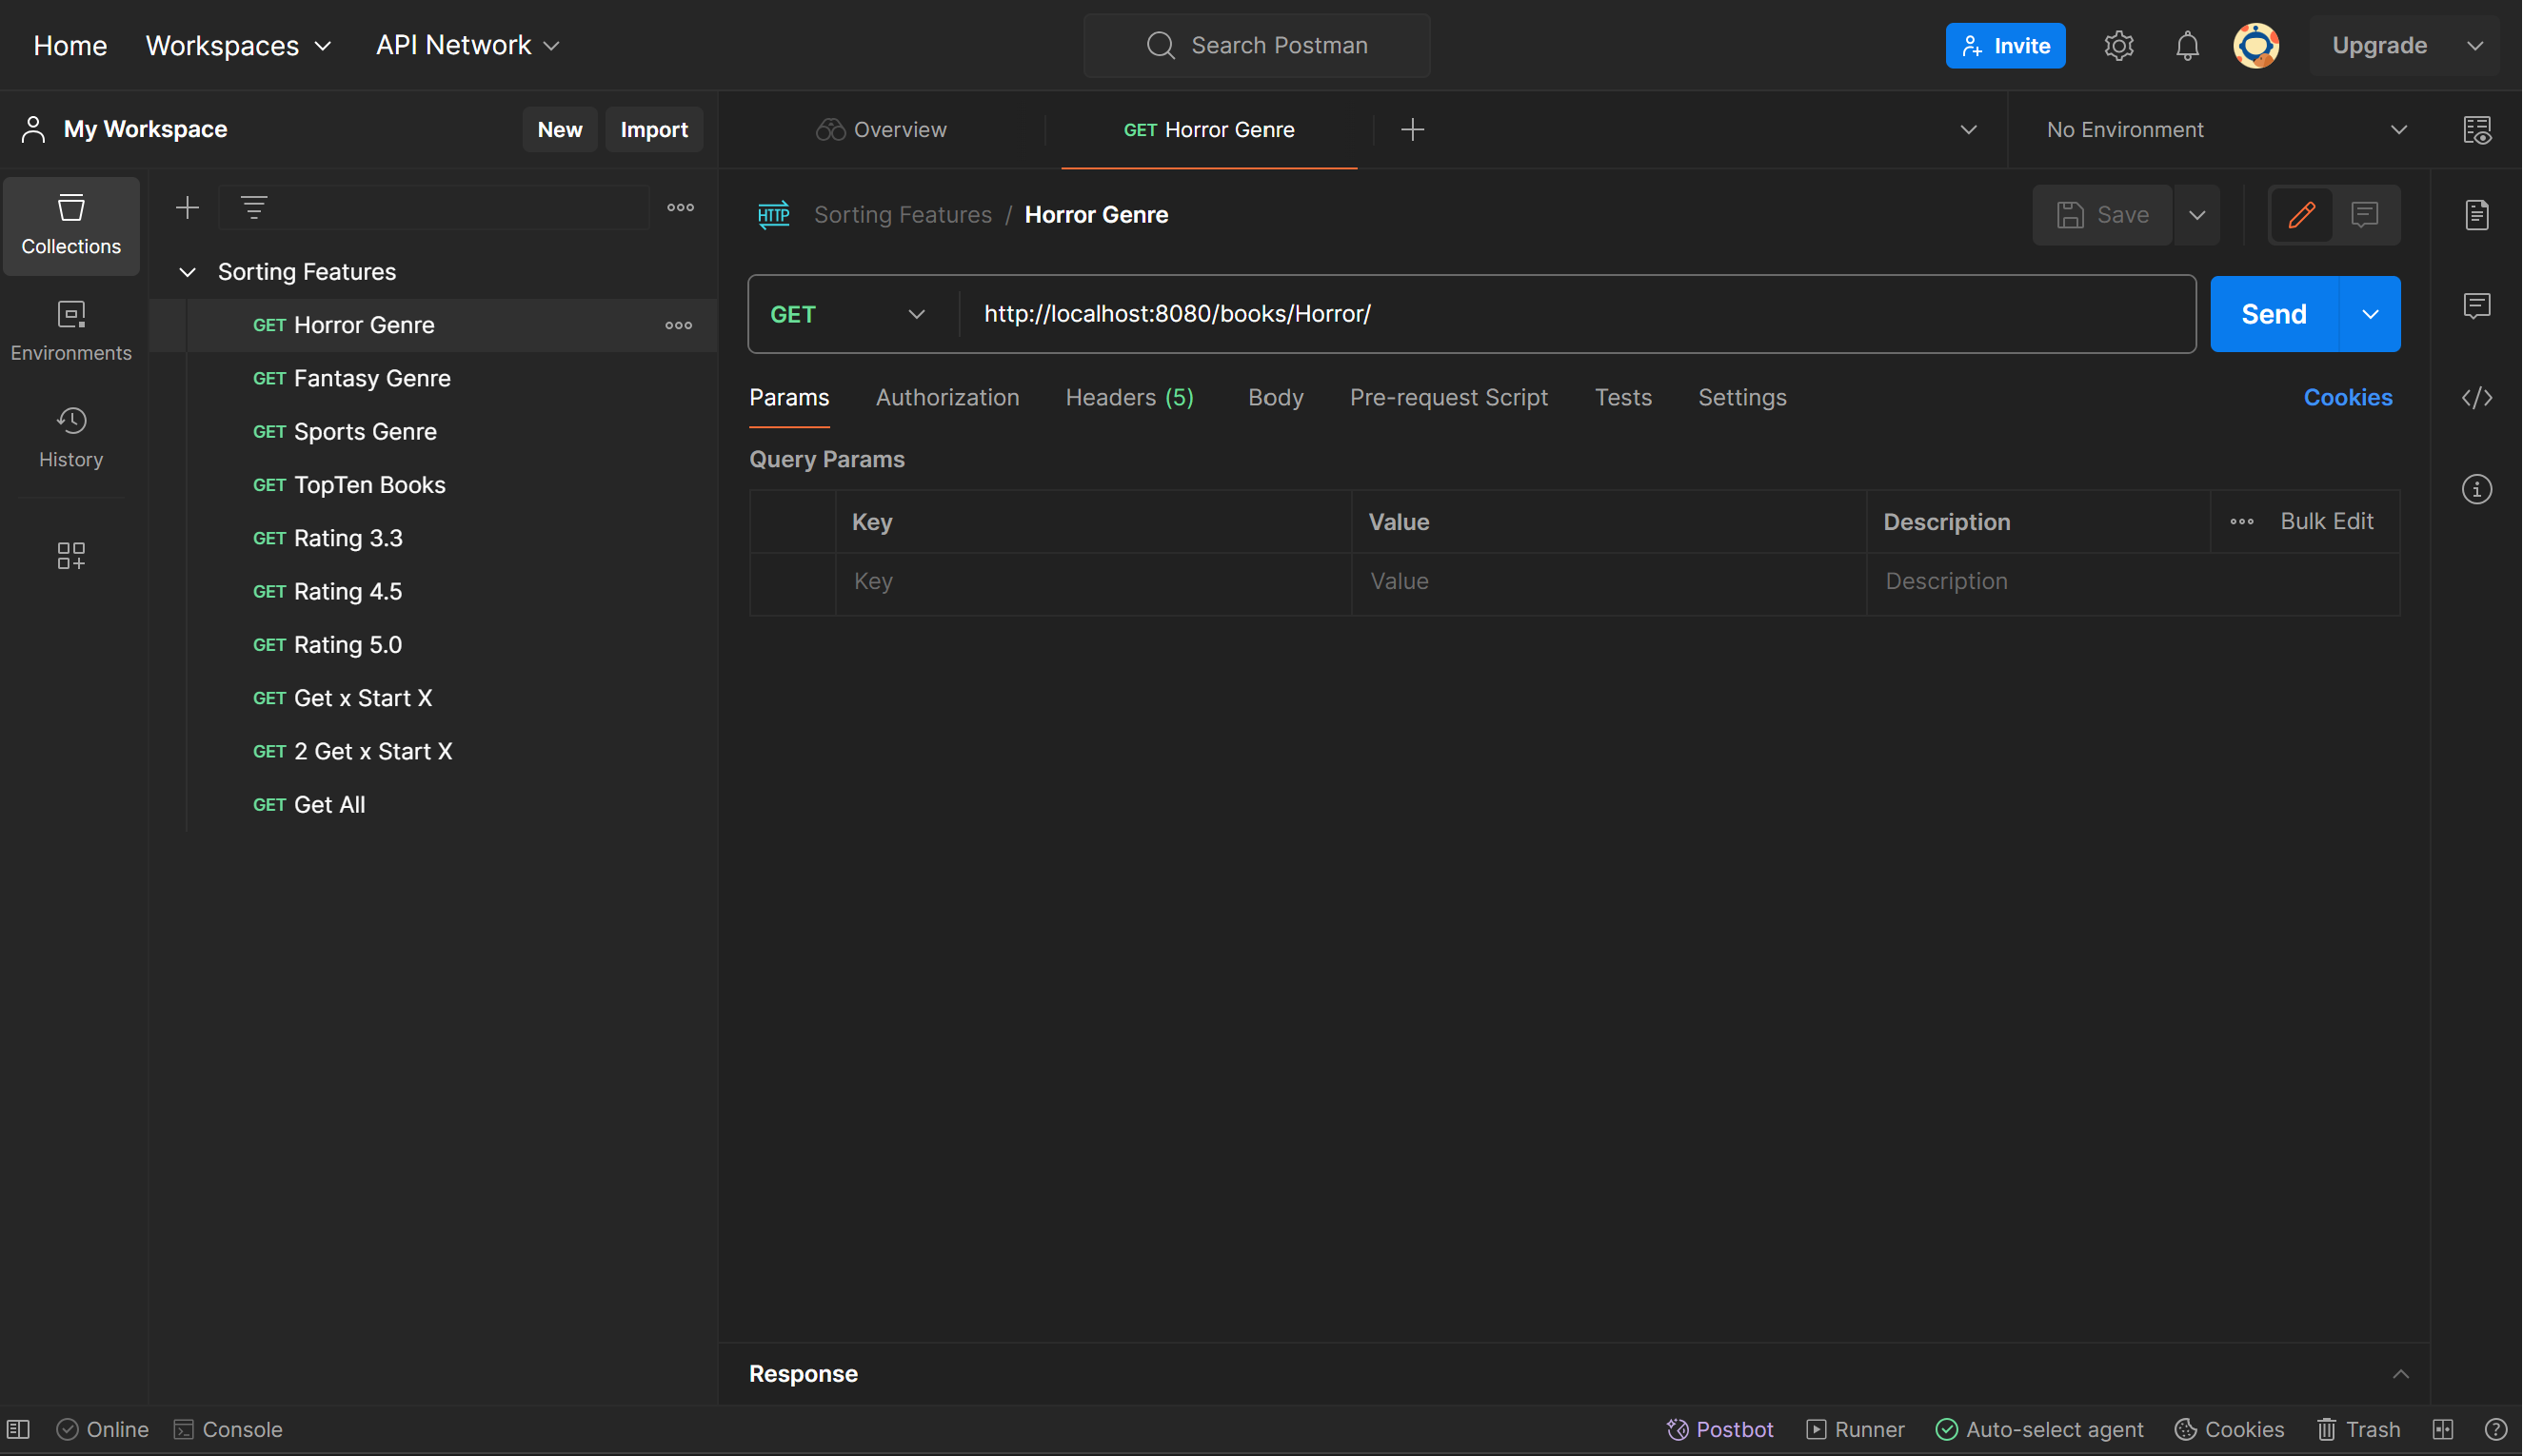
Task: Open query params three-dots column options
Action: pos(2242,522)
